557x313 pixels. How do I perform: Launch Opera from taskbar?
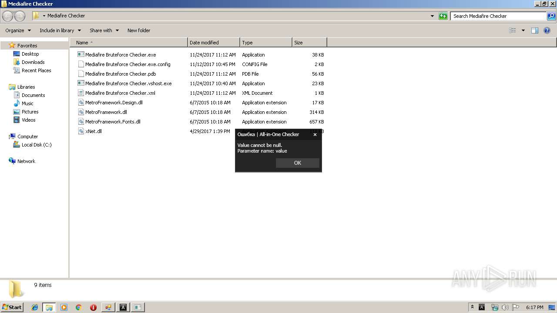pos(93,307)
